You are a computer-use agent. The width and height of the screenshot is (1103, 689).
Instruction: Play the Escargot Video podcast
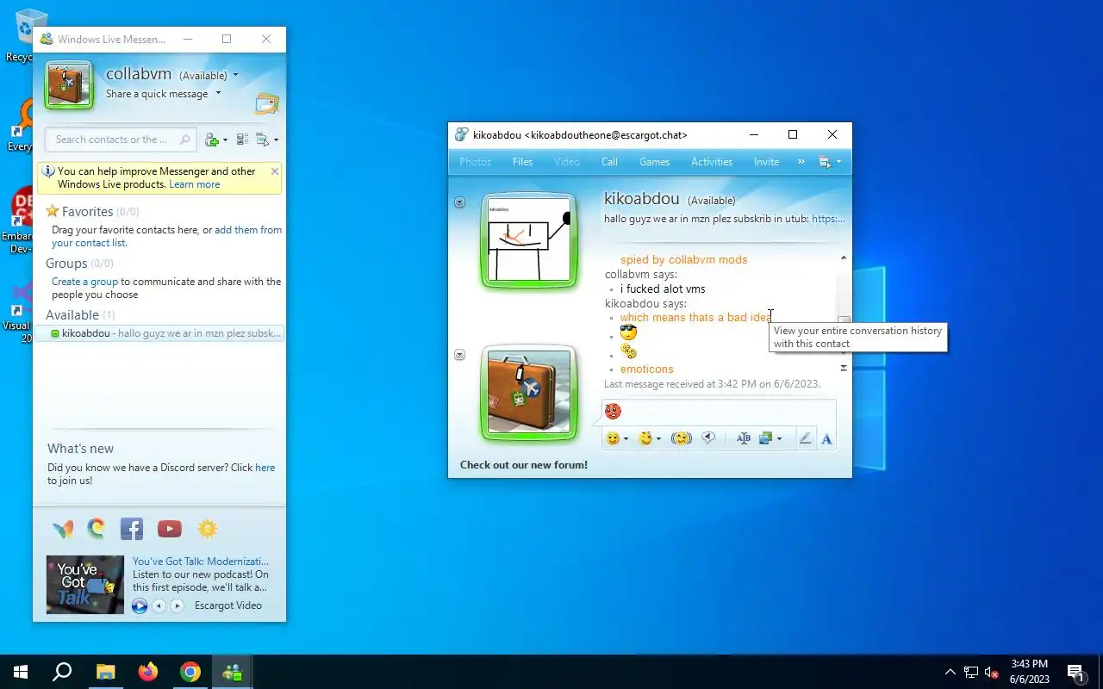[x=140, y=605]
